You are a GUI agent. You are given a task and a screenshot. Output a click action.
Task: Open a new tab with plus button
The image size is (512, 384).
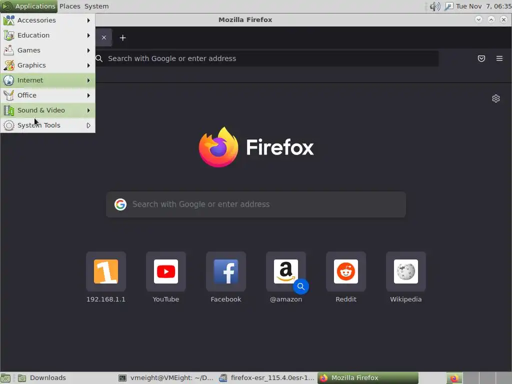coord(123,38)
